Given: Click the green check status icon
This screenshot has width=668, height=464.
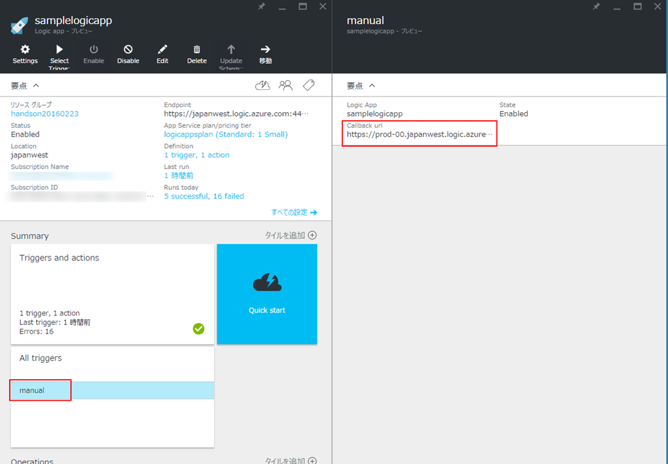Looking at the screenshot, I should 198,328.
